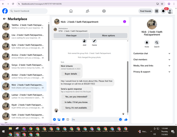Open More options for the listing
This screenshot has height=137, width=177.
(x=108, y=35)
